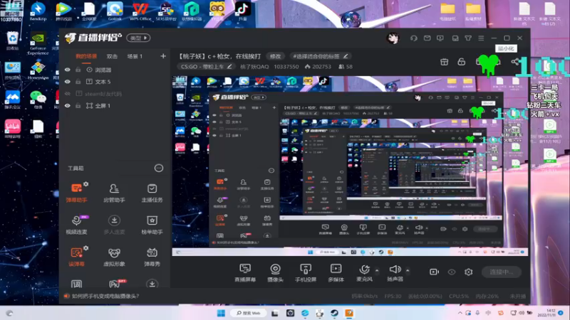
Task: Add 直播屏幕 screen capture source
Action: coord(245,272)
